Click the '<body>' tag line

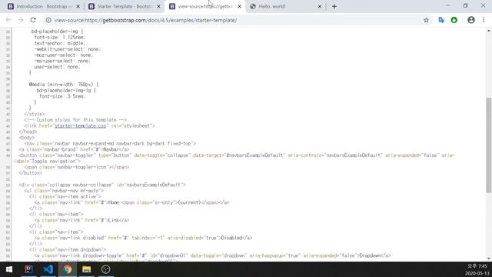coord(27,138)
